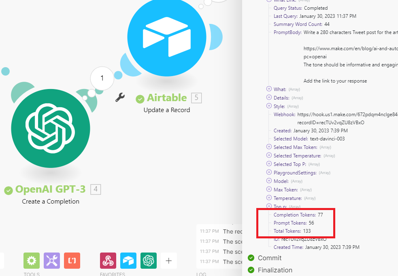
Task: Click Created: January 30, 2023 7:39 PM
Action: pos(311,131)
